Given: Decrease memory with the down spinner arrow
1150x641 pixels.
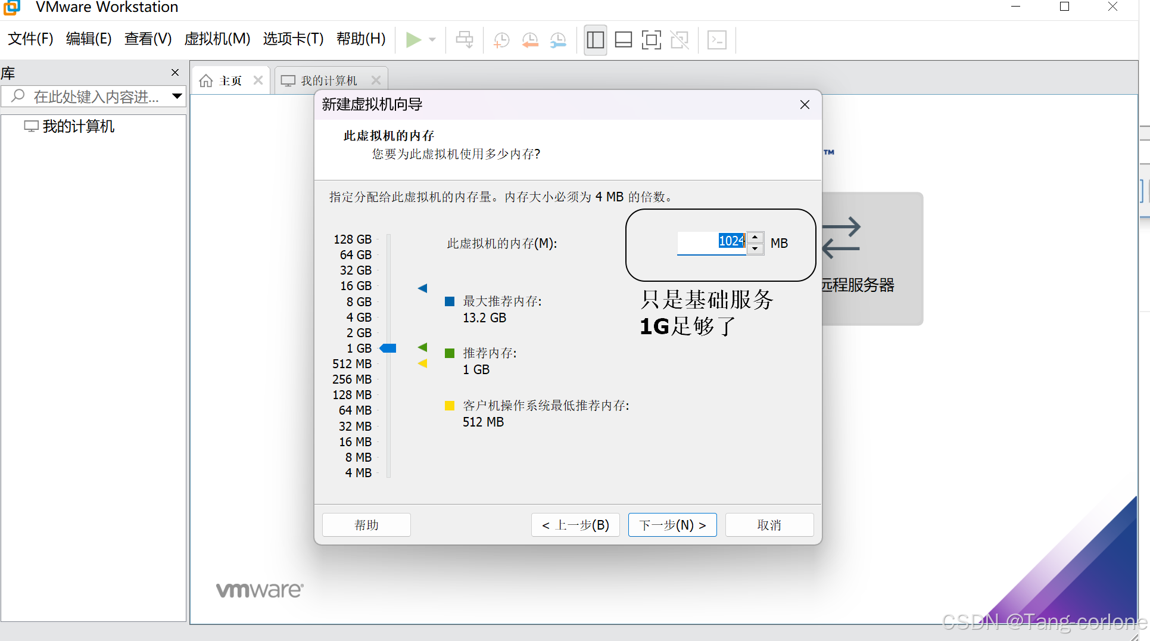Looking at the screenshot, I should pos(755,248).
